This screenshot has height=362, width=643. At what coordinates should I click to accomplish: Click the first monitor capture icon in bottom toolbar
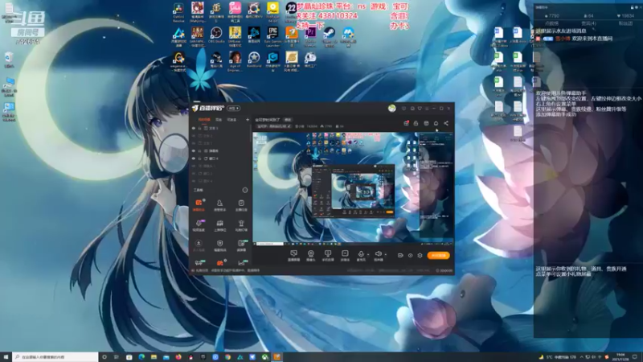(293, 253)
